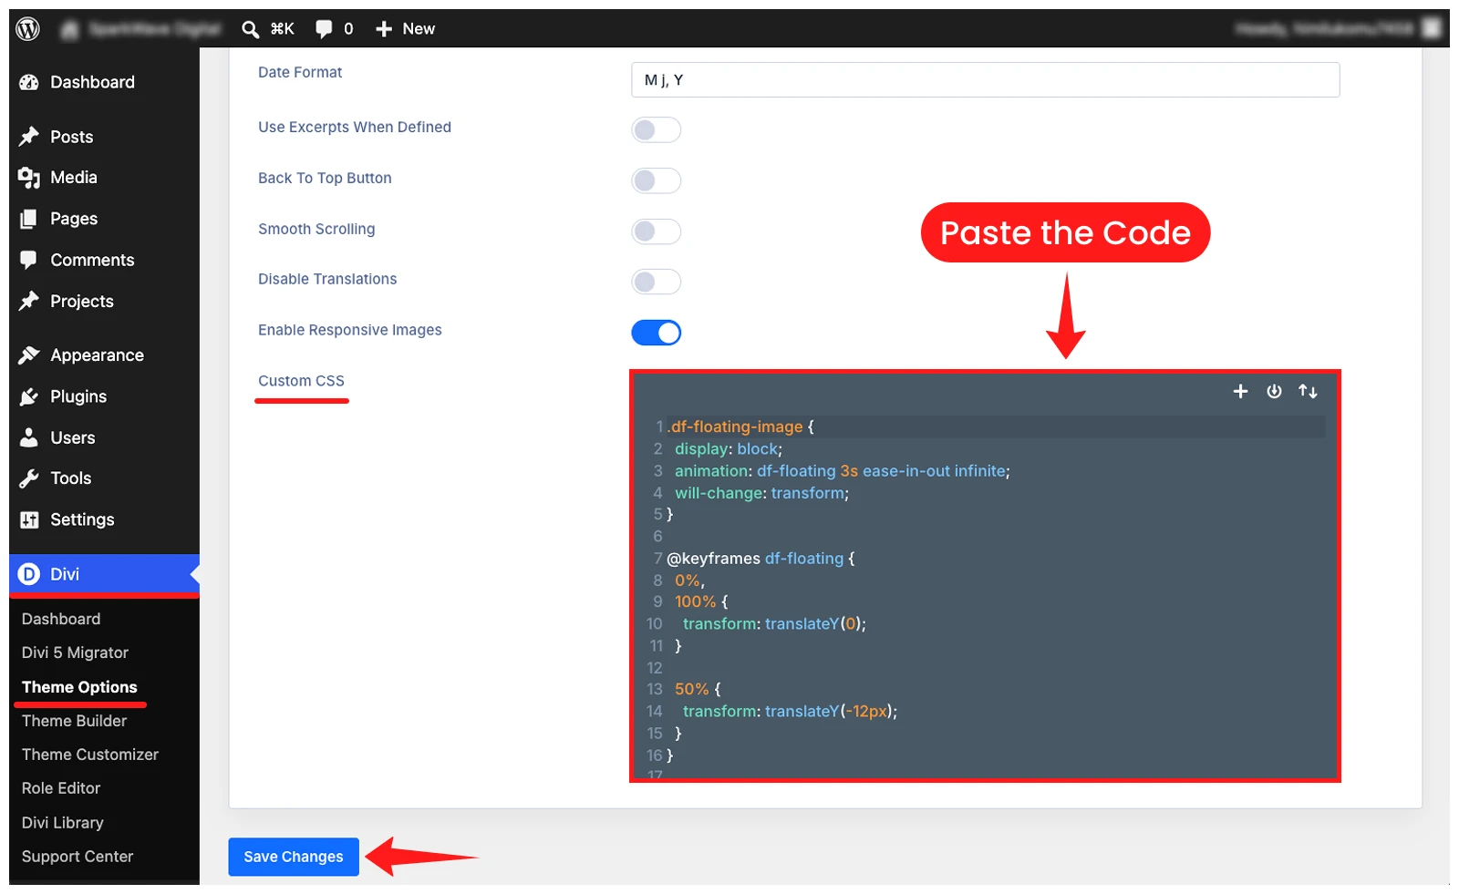Viewport: 1459px width, 894px height.
Task: Click the '@keyframes df-floating' code line
Action: click(761, 559)
